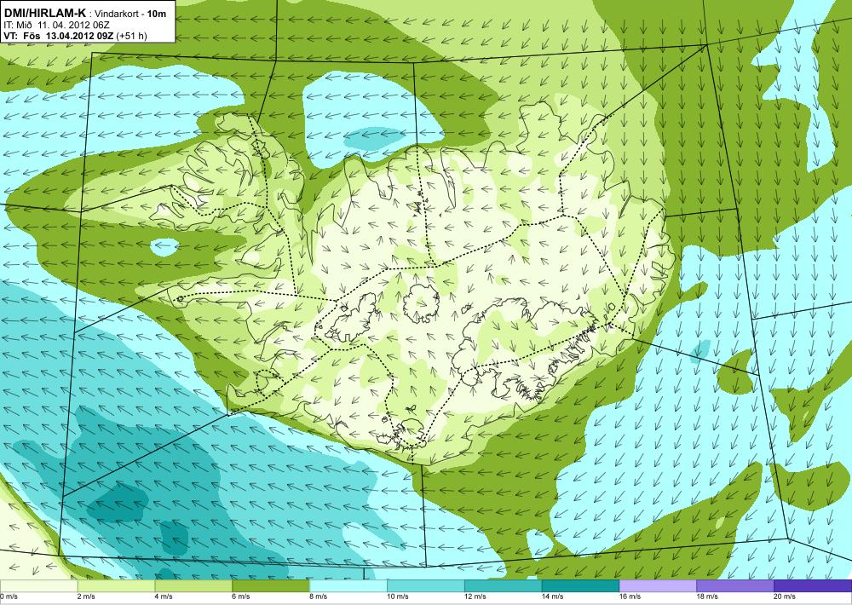Pick the medium purple 18–20 m/s legend swatch
Image resolution: width=852 pixels, height=605 pixels.
[x=735, y=586]
